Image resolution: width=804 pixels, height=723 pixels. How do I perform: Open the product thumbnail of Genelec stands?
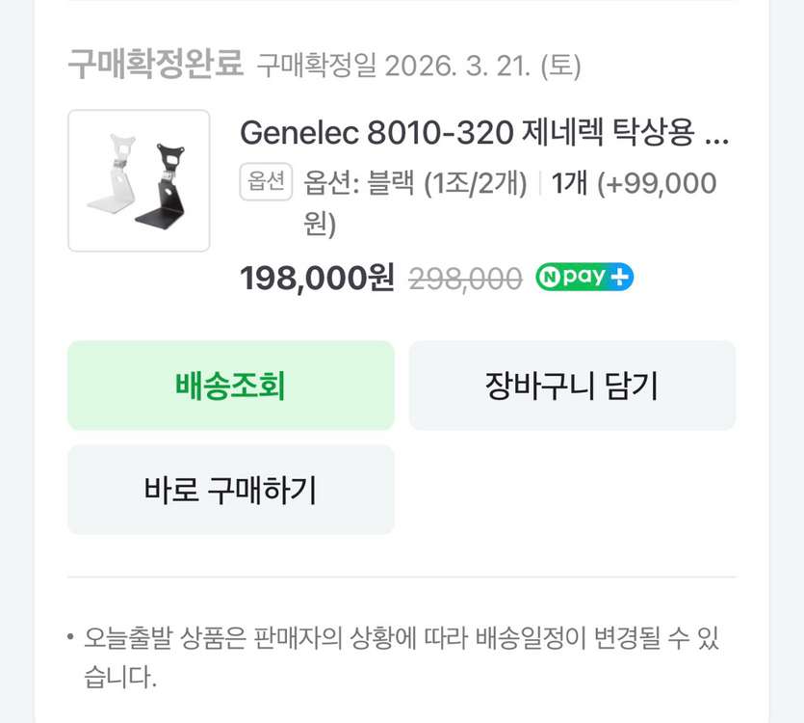138,179
